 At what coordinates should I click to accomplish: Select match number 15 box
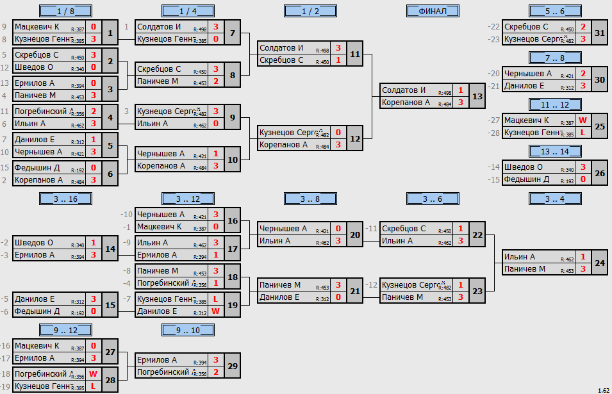[110, 305]
